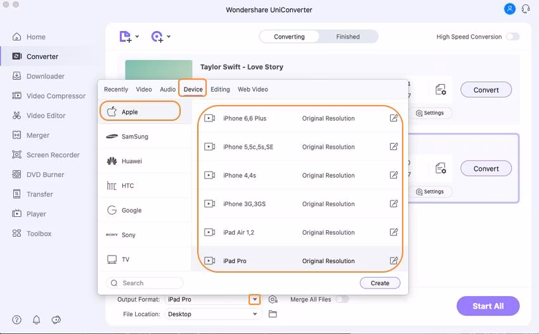539x334 pixels.
Task: Expand the Add Files dropdown arrow
Action: [137, 36]
